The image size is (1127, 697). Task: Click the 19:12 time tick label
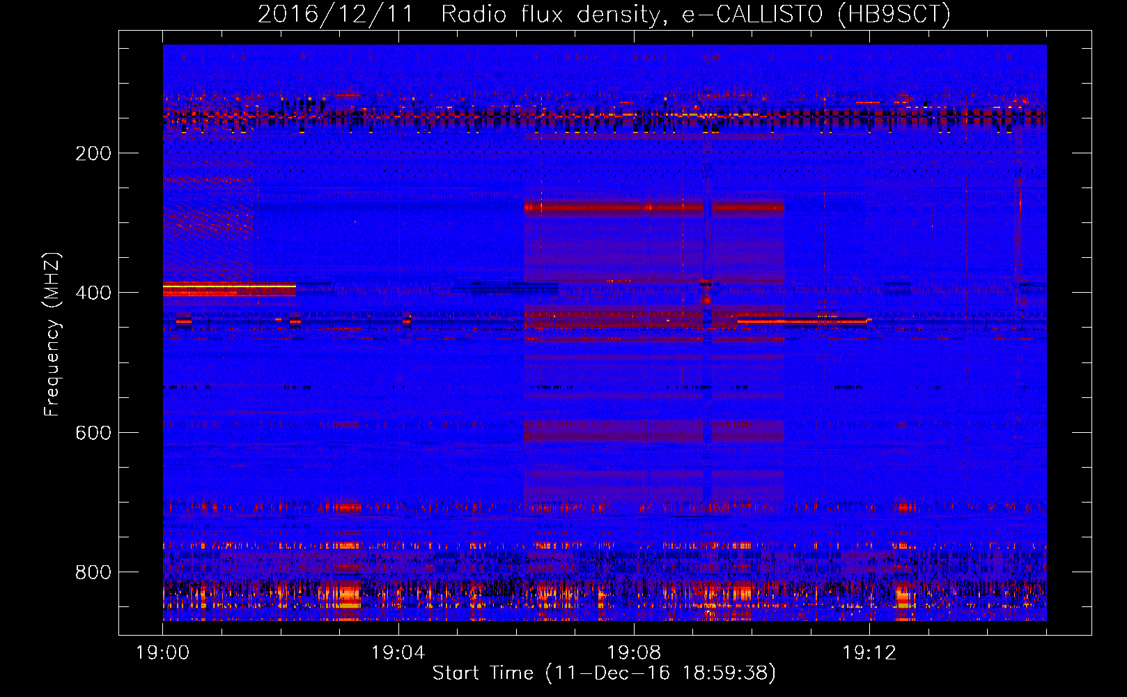tap(869, 653)
